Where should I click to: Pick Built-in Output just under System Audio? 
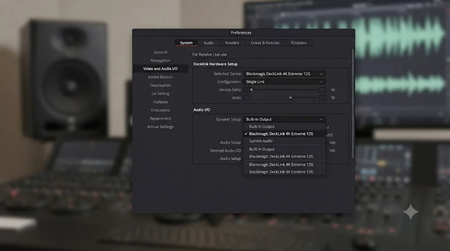click(284, 149)
